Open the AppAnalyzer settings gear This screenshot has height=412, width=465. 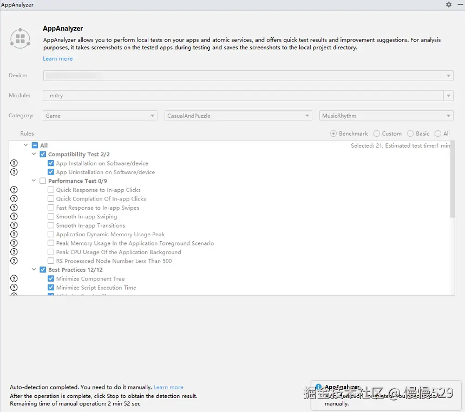pos(449,4)
